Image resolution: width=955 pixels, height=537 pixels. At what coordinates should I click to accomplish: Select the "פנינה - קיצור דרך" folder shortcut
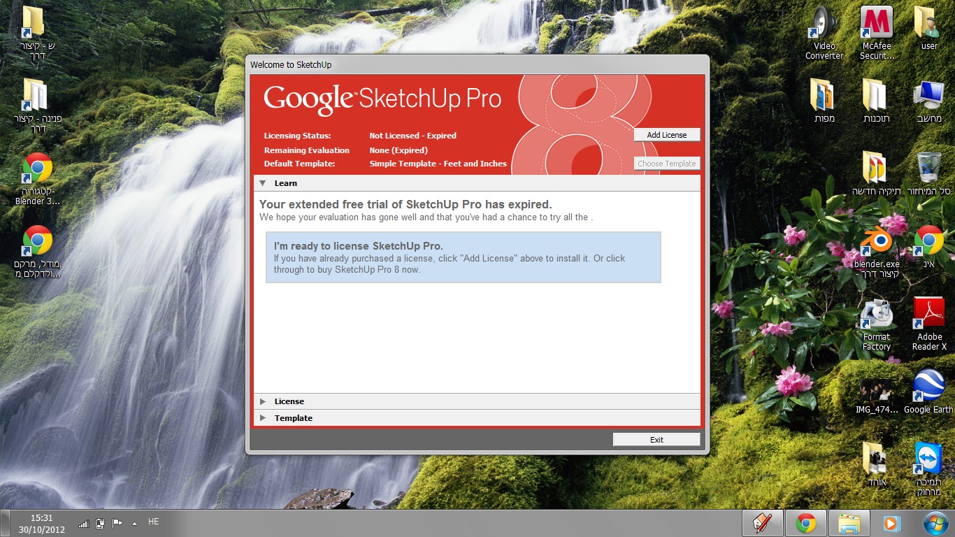pyautogui.click(x=37, y=105)
